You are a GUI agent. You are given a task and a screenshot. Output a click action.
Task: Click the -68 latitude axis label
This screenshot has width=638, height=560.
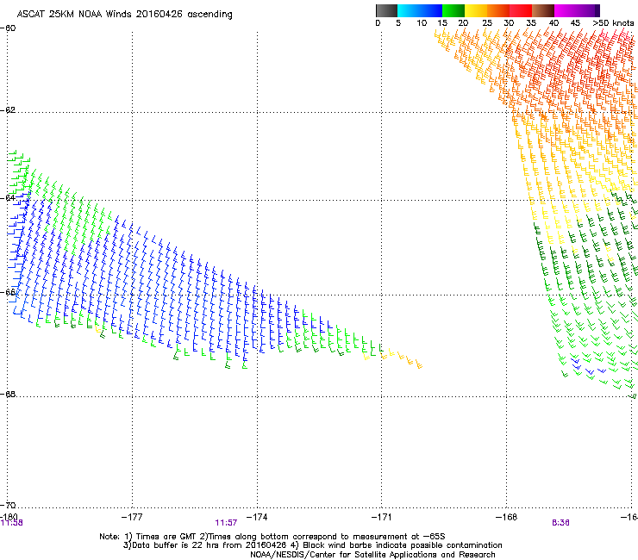[8, 394]
